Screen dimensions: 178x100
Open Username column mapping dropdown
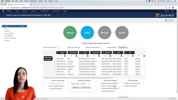[x=73, y=52]
